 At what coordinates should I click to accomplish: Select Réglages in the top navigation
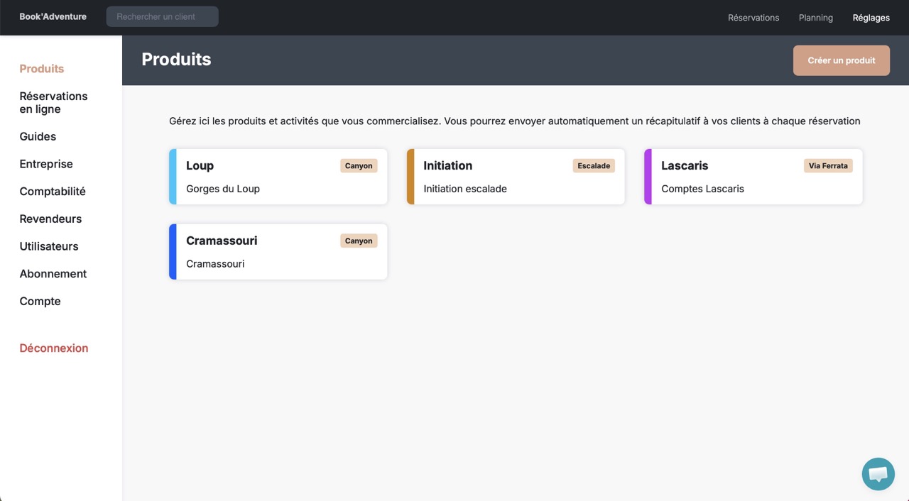[x=871, y=18]
